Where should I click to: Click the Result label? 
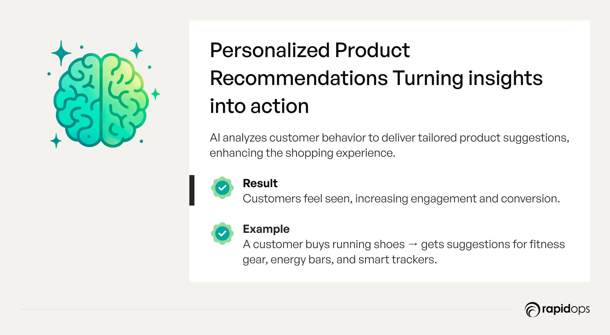(260, 183)
